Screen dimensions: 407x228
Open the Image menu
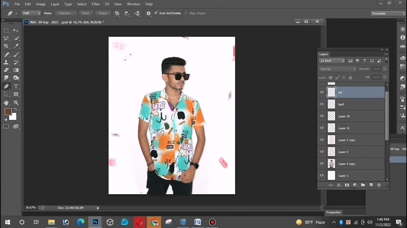coord(41,4)
